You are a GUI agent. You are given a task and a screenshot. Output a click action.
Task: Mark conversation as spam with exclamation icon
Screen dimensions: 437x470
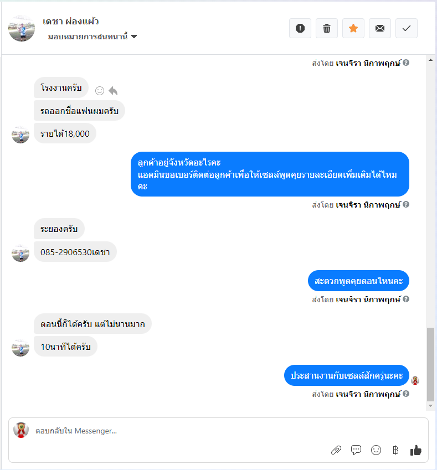(x=300, y=28)
